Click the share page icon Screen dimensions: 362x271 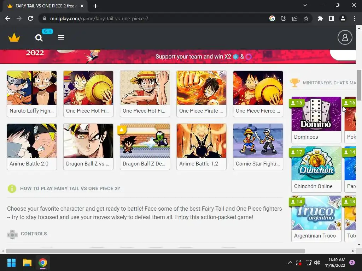tap(295, 18)
